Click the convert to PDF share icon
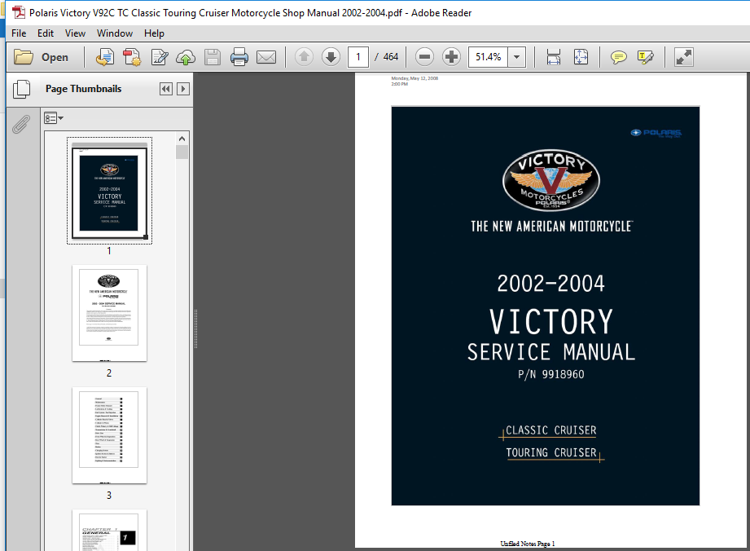Image resolution: width=750 pixels, height=551 pixels. tap(105, 57)
